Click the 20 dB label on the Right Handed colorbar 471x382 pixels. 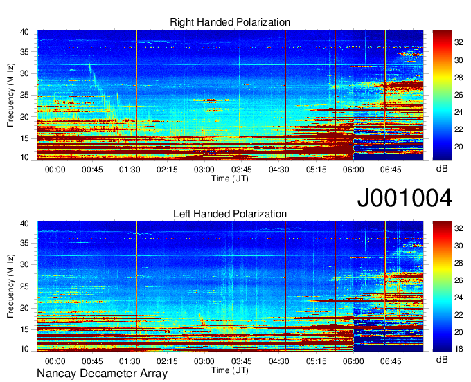pos(459,147)
